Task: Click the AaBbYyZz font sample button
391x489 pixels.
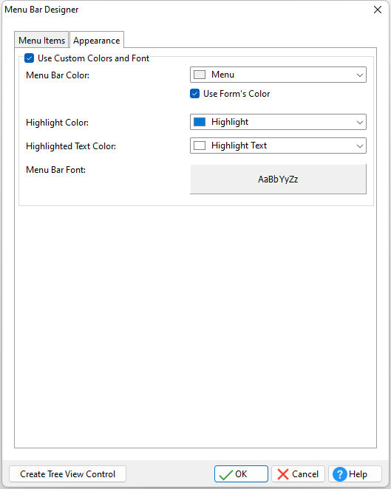Action: pyautogui.click(x=278, y=179)
